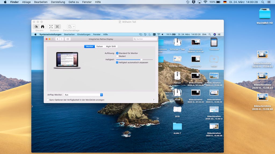Activate Siri in the remote menu bar
The height and width of the screenshot is (154, 275).
point(215,35)
